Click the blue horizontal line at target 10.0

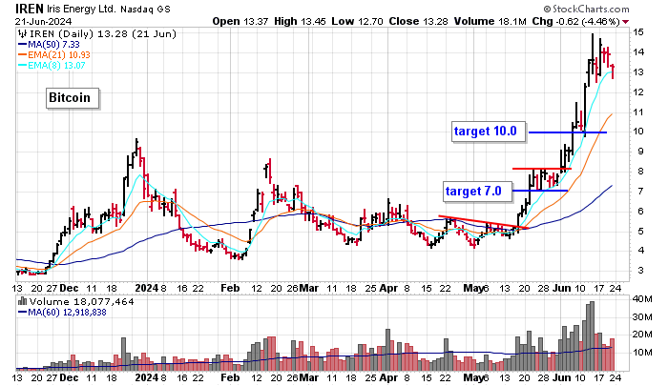(x=568, y=132)
